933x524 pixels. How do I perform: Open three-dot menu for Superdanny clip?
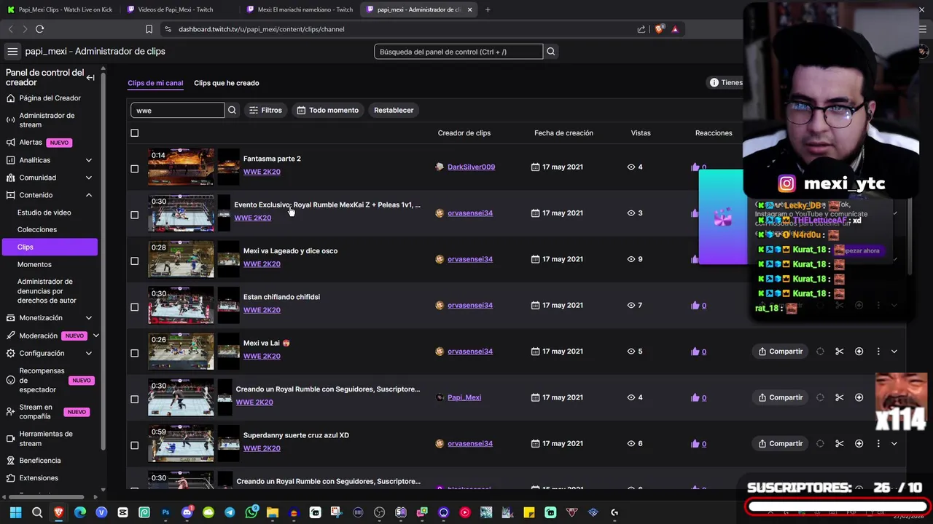(878, 443)
